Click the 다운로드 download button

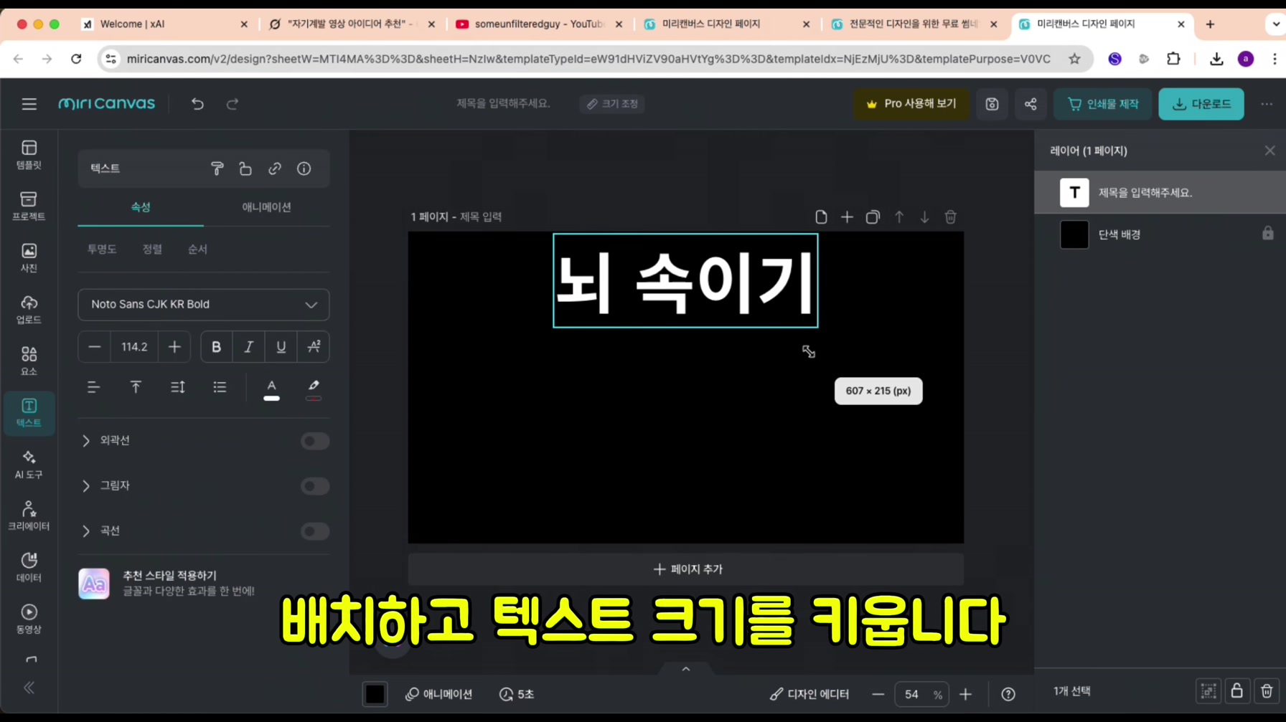click(x=1201, y=104)
